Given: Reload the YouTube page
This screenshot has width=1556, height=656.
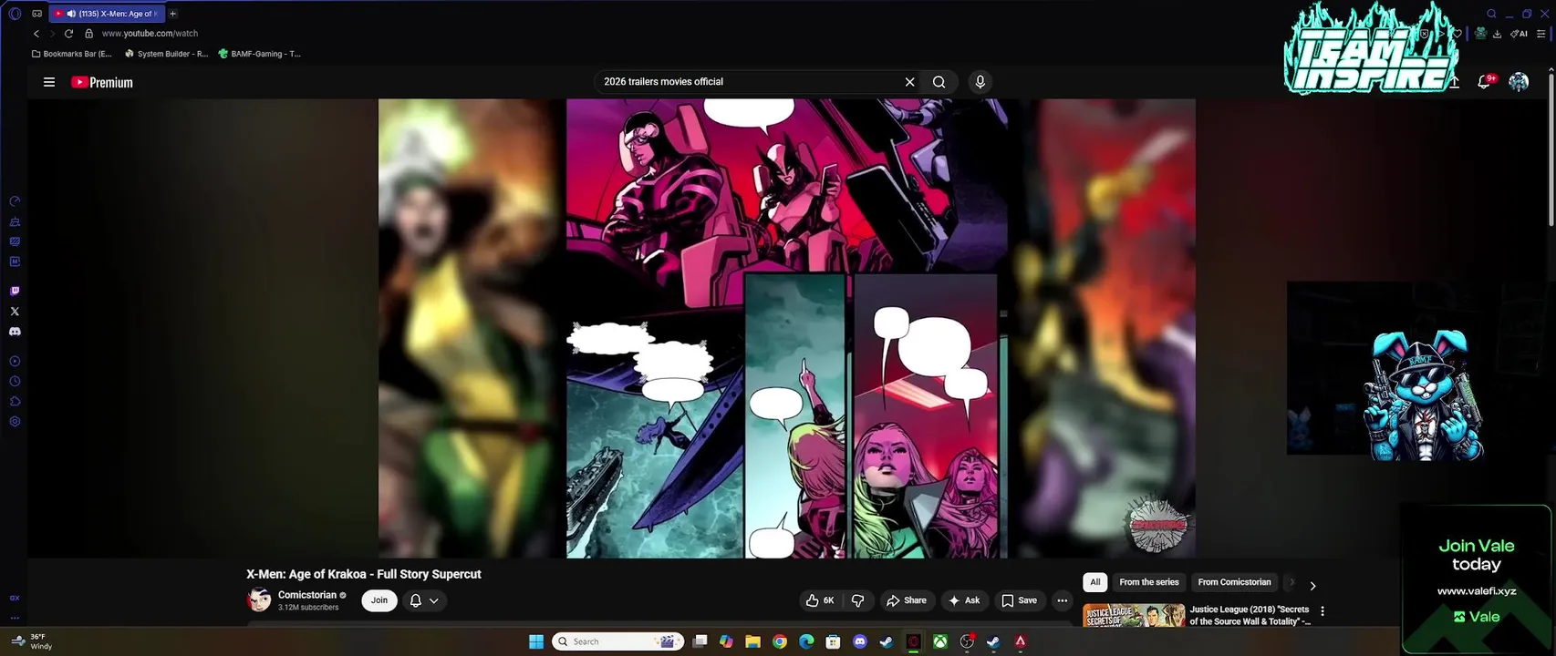Looking at the screenshot, I should click(68, 34).
